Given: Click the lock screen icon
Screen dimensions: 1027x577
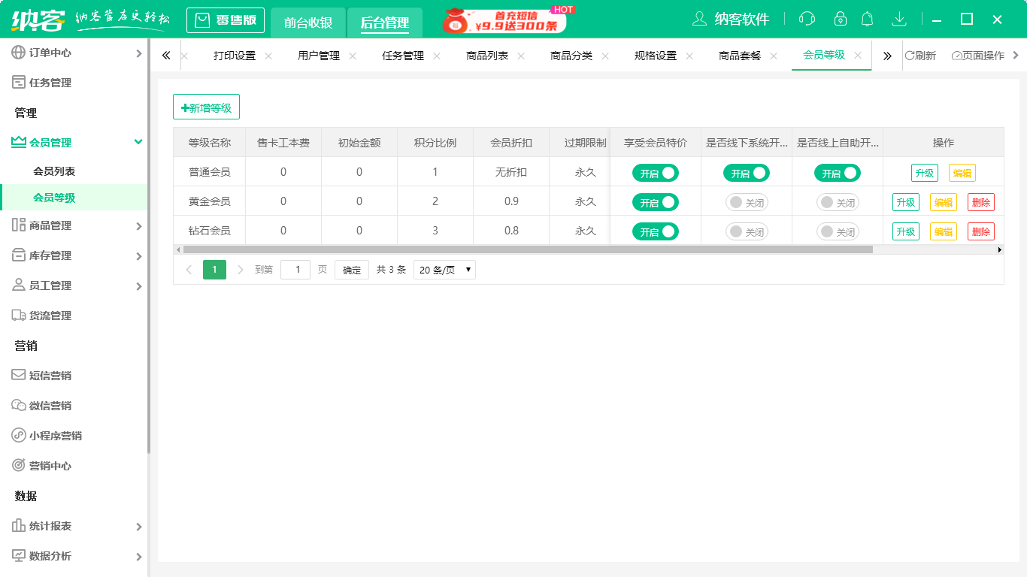Looking at the screenshot, I should (x=841, y=19).
